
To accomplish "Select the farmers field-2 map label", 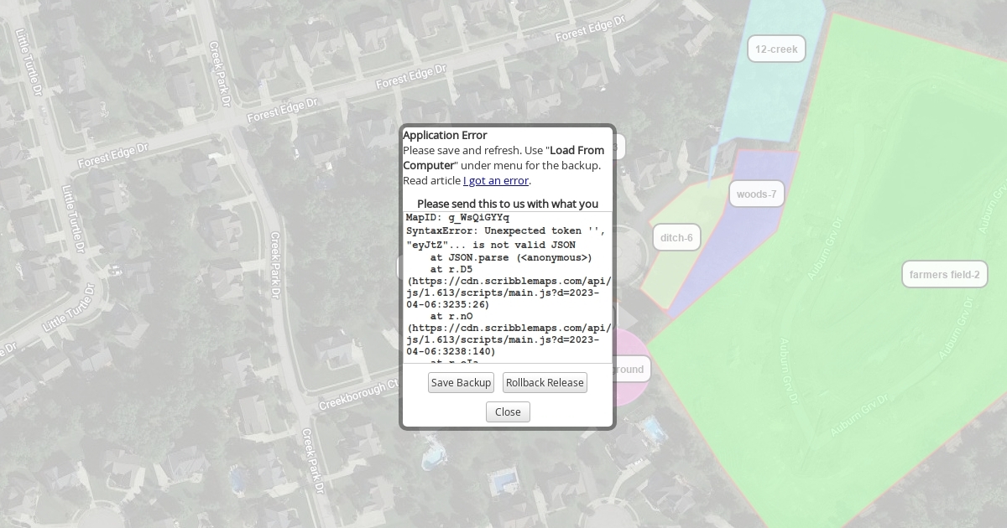I will coord(945,274).
